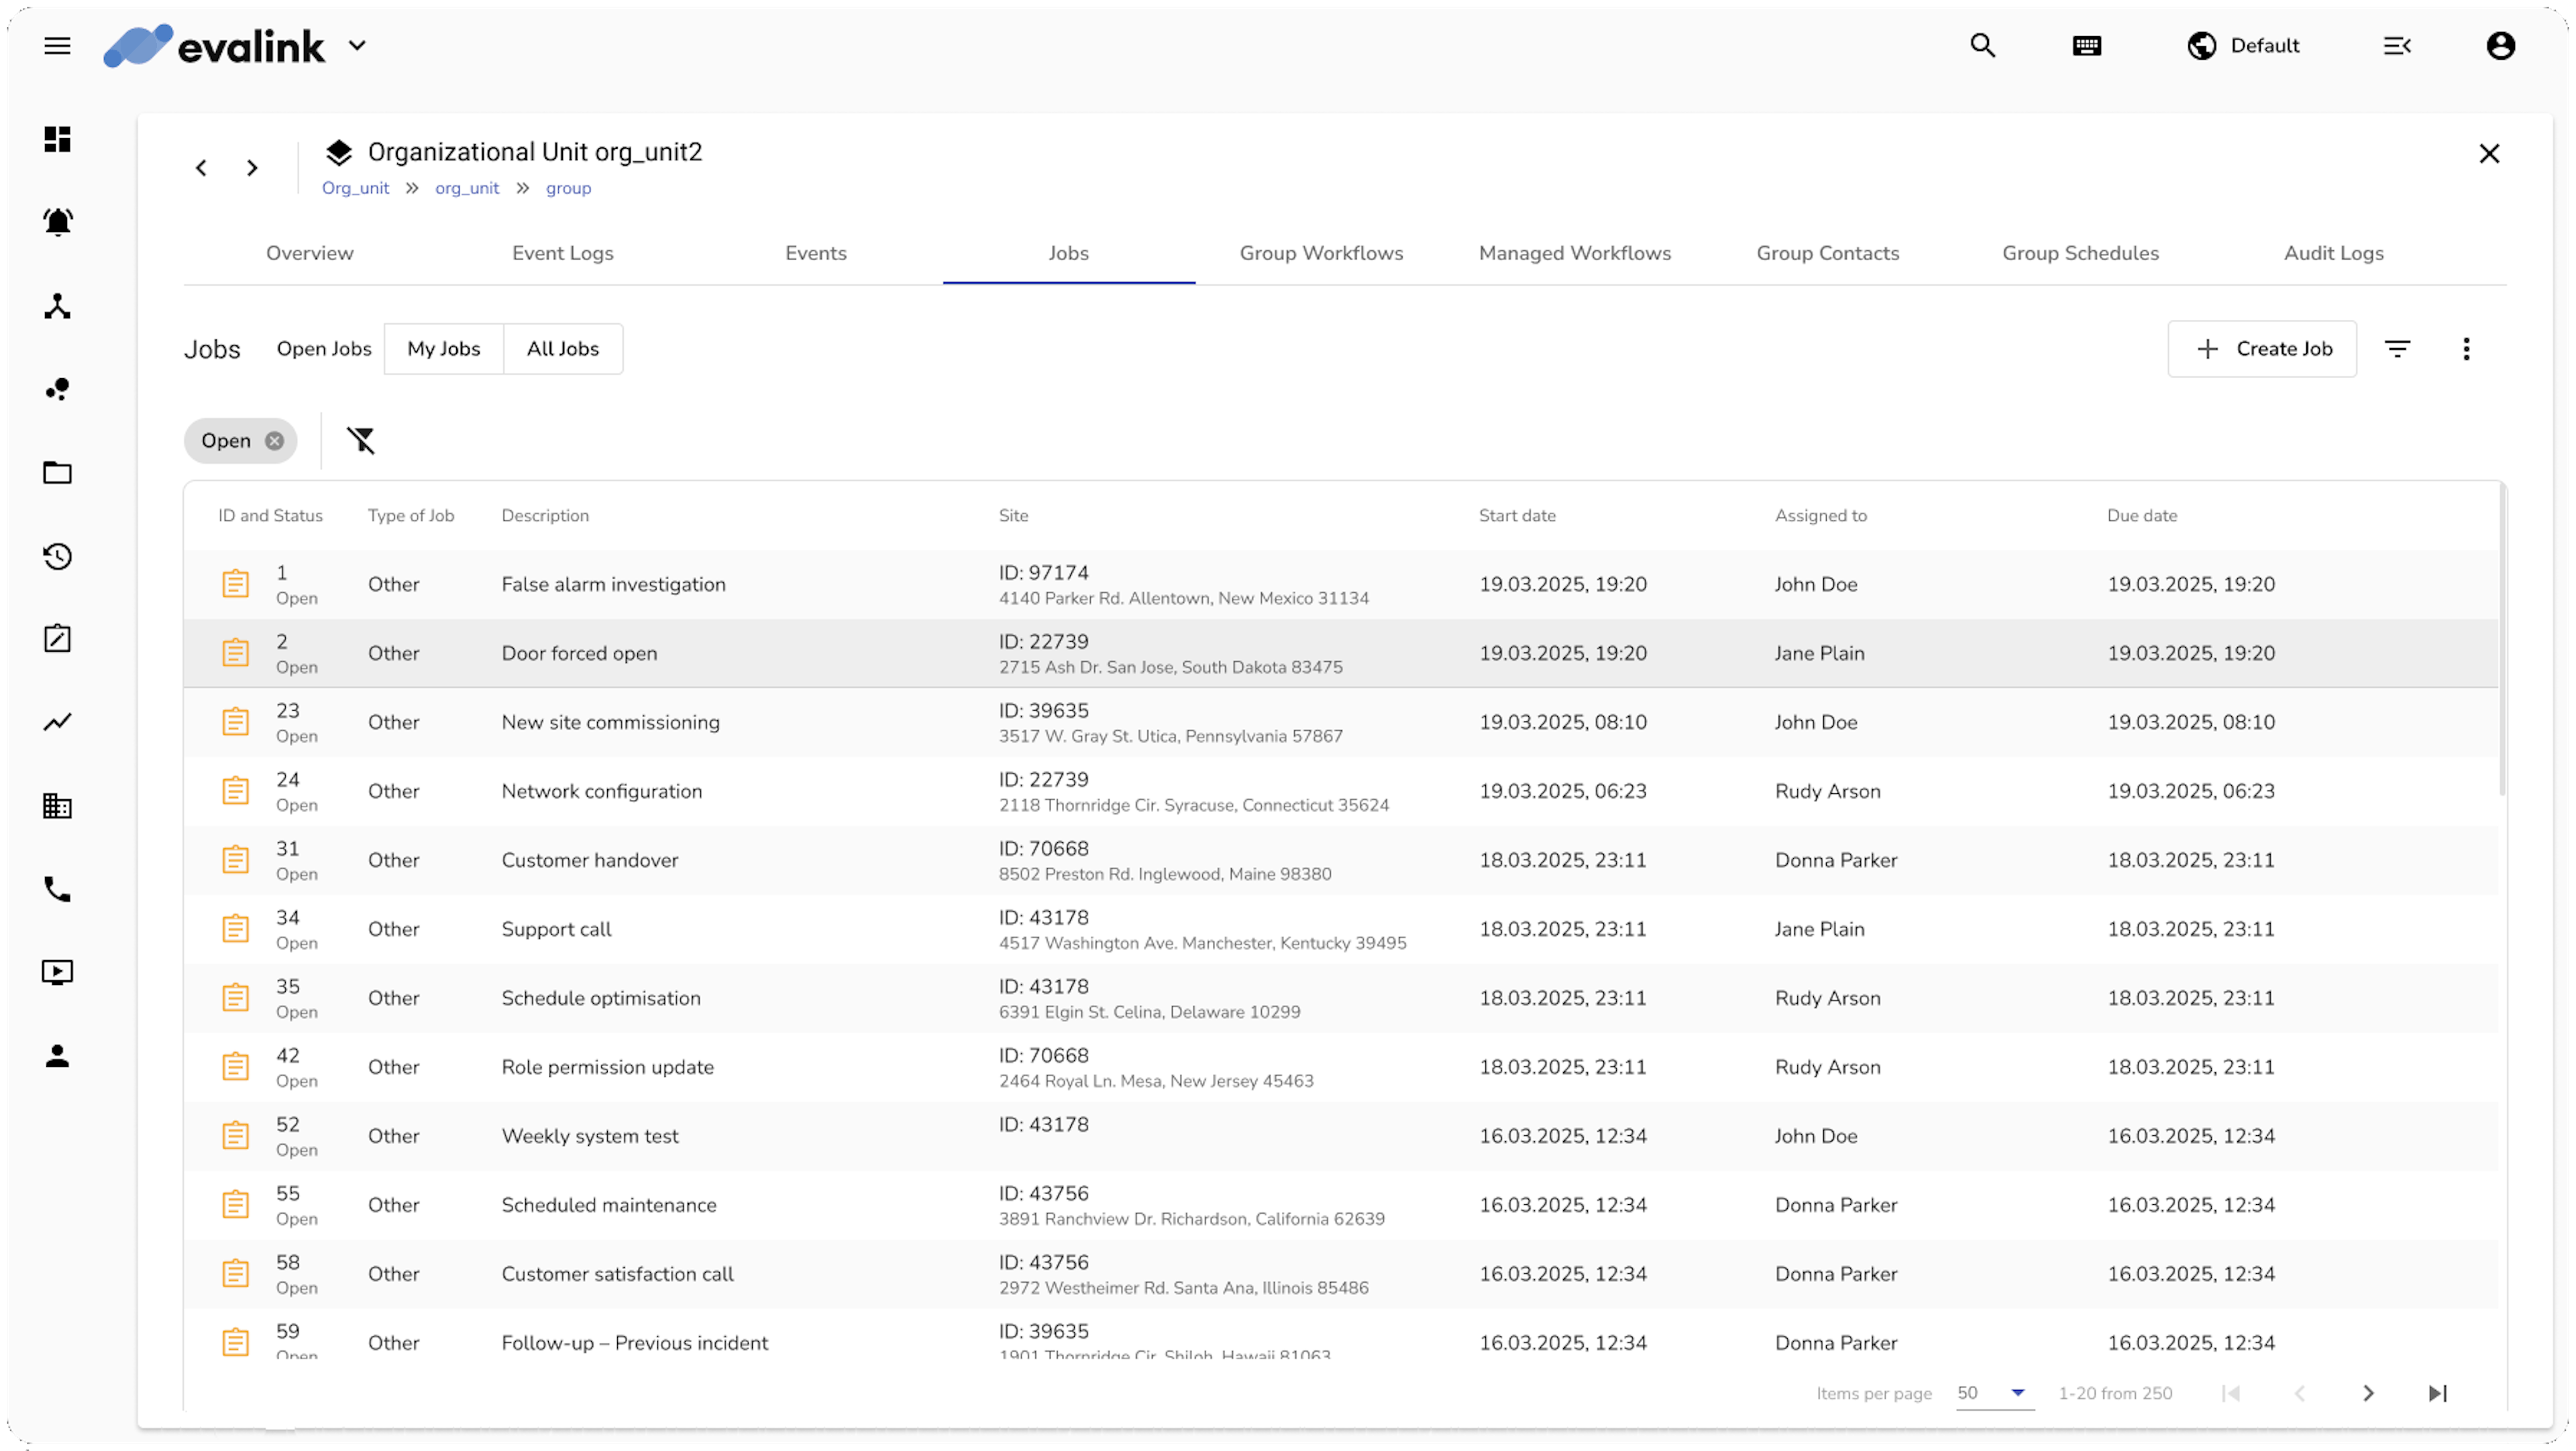The width and height of the screenshot is (2576, 1451).
Task: Click the dashboard grid sidebar icon
Action: [58, 139]
